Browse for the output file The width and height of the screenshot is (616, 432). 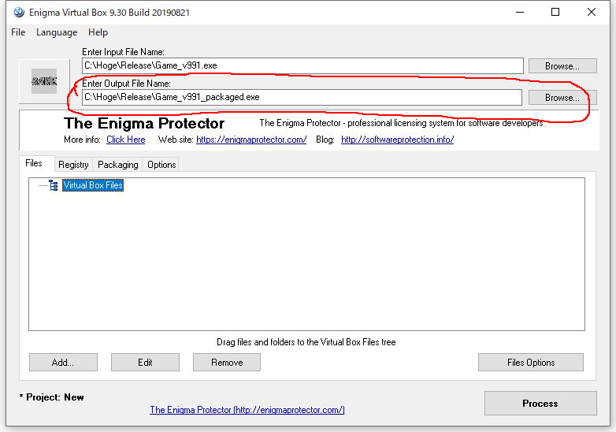[x=562, y=98]
